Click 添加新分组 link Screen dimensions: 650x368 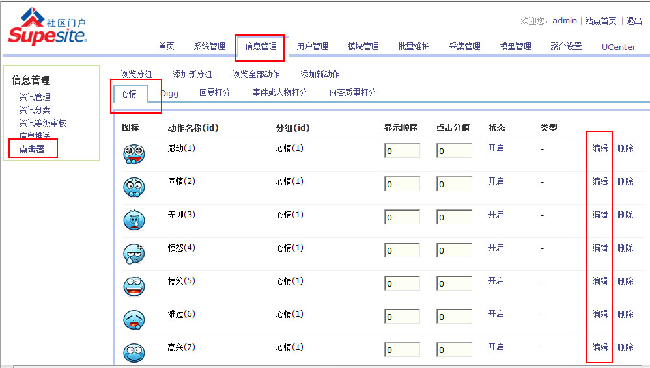coord(192,74)
